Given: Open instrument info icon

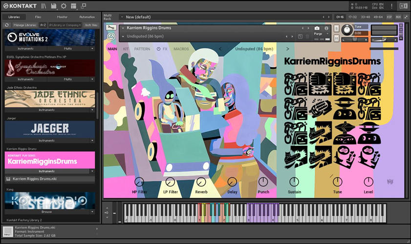Looking at the screenshot, I should 326,28.
